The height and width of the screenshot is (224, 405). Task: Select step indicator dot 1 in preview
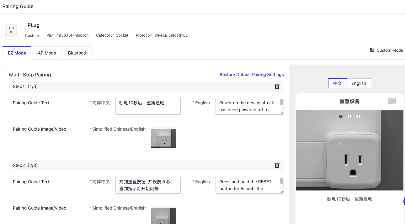point(341,116)
